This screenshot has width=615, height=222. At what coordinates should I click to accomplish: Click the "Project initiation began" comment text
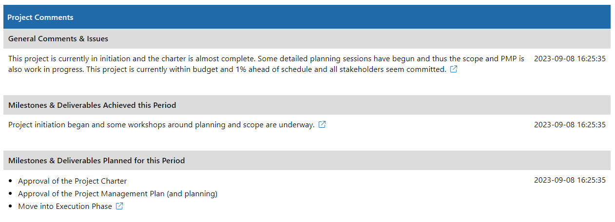pyautogui.click(x=161, y=124)
